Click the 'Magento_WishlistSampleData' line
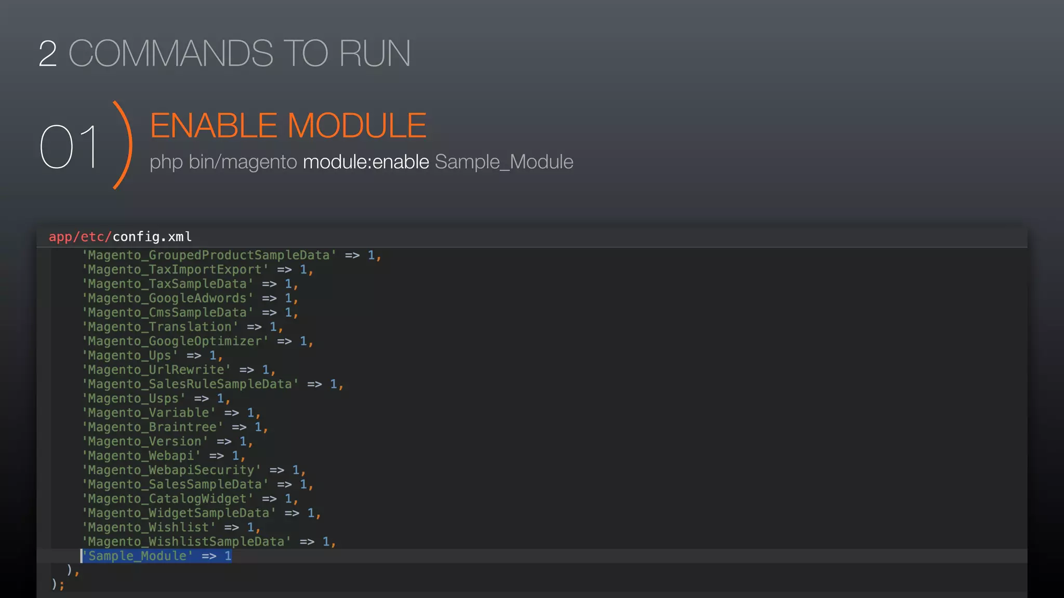 pyautogui.click(x=209, y=542)
